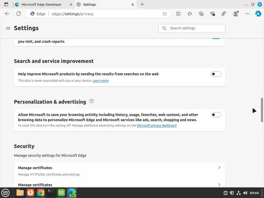This screenshot has height=198, width=264.
Task: Switch to Microsoft Edge Developer tab
Action: click(x=44, y=5)
